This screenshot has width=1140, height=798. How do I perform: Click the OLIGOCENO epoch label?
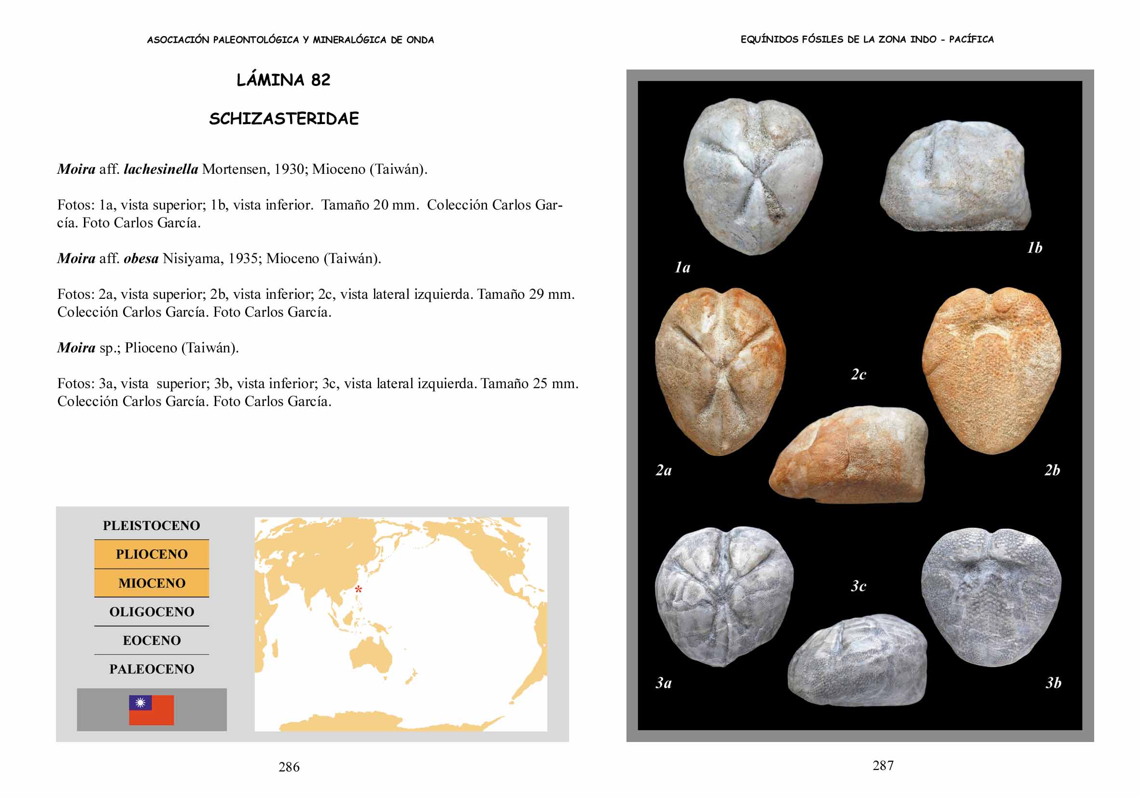pos(152,612)
